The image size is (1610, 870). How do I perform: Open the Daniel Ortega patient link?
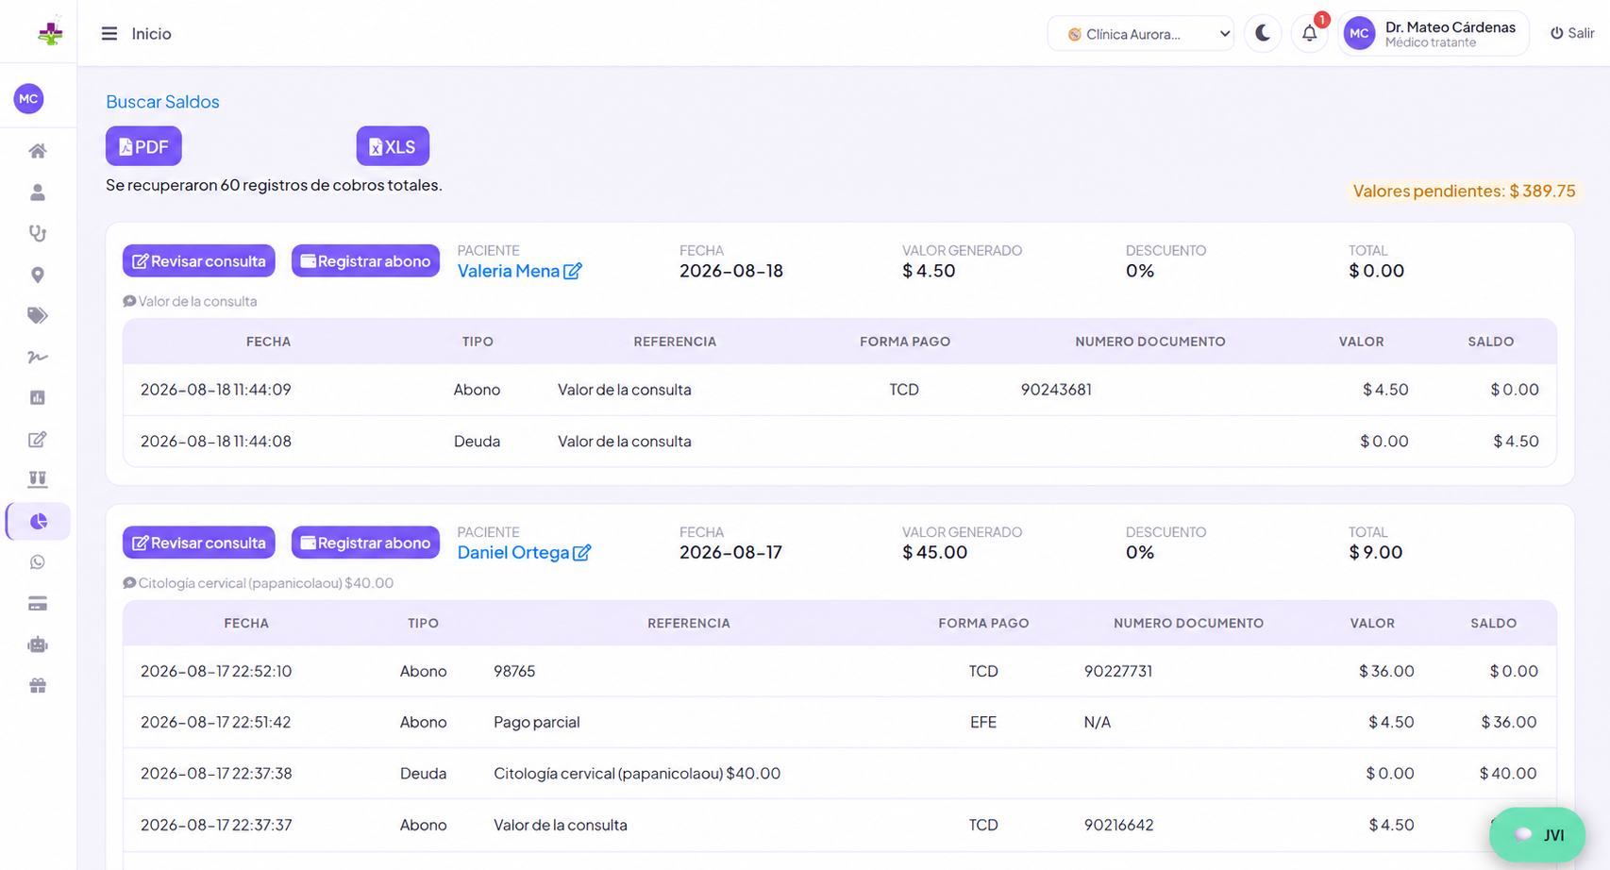(513, 552)
